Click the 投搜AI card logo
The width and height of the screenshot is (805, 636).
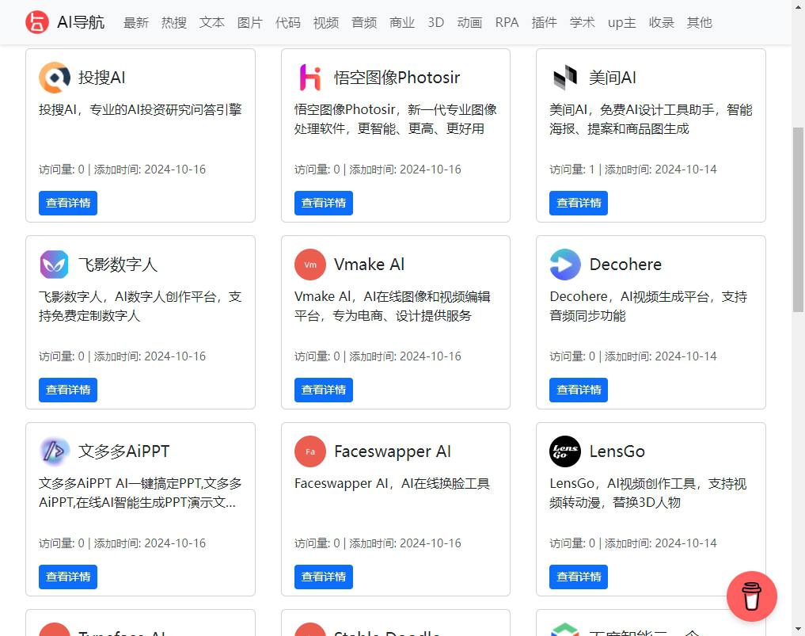(55, 78)
